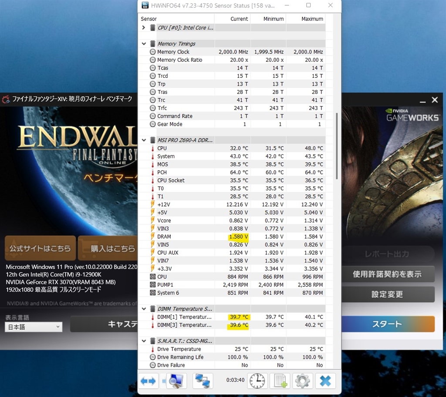Expand the collapsed CPU [#0] Intel Core group
The image size is (446, 397).
[144, 28]
